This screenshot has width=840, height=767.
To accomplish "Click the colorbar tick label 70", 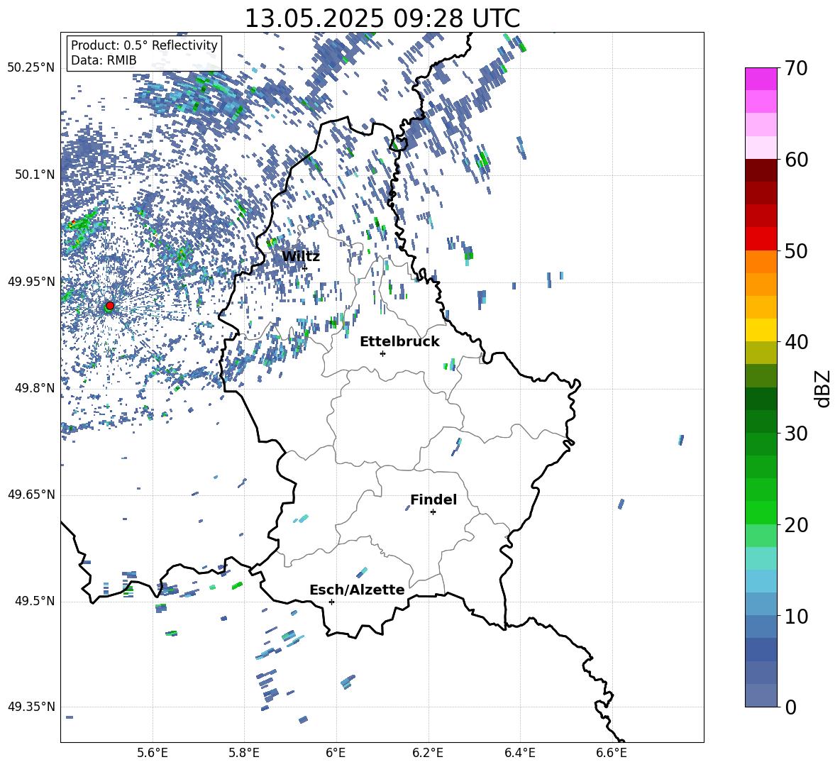I will tap(797, 68).
